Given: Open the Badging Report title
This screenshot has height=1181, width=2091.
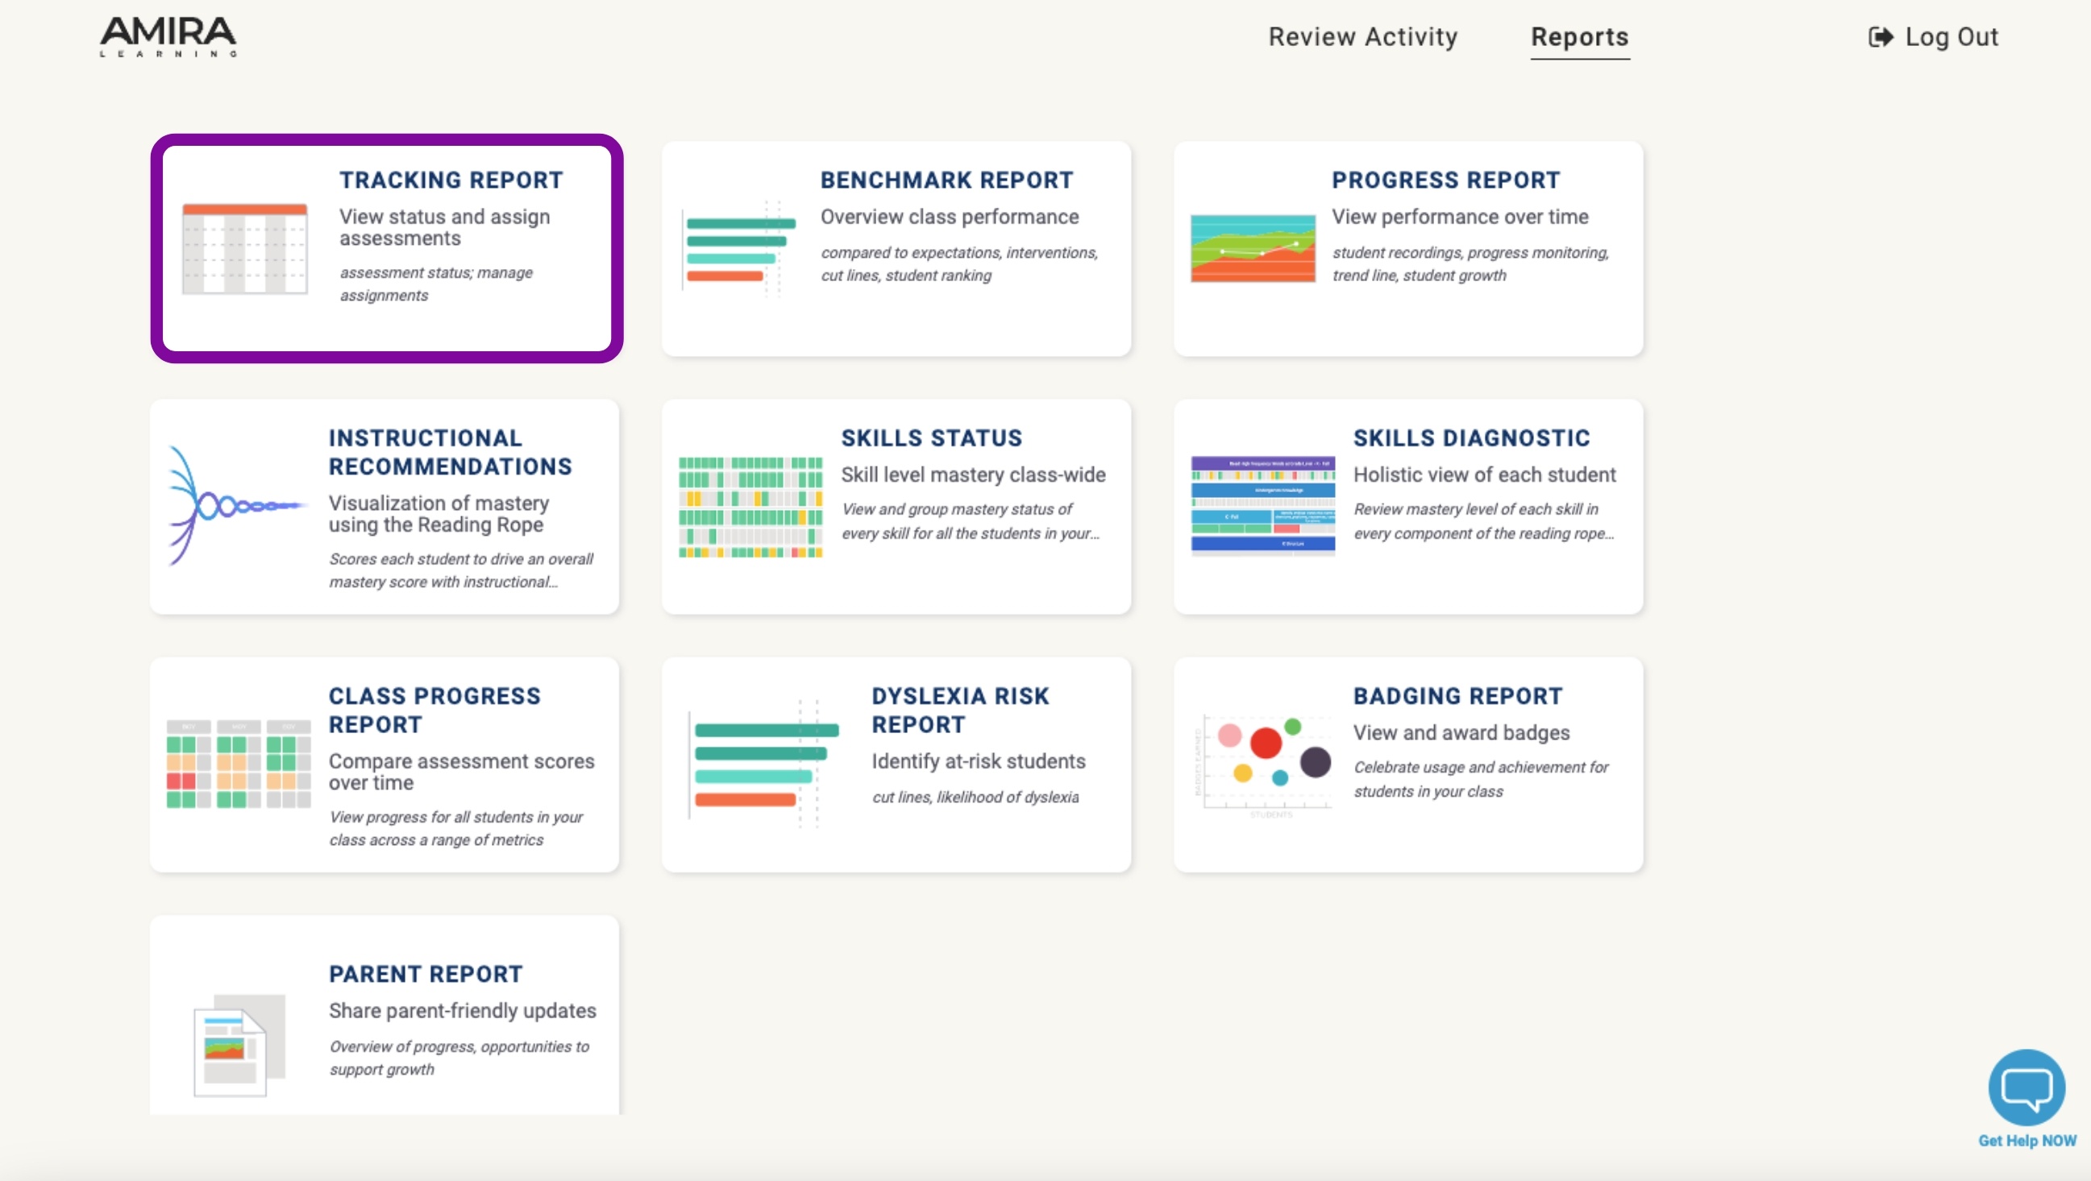Looking at the screenshot, I should click(1458, 696).
